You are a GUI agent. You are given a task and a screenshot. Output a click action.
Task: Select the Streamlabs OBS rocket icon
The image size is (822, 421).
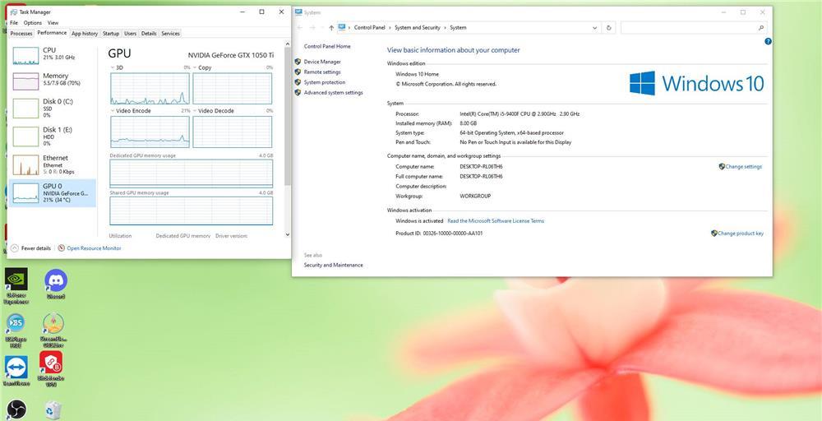click(x=53, y=323)
